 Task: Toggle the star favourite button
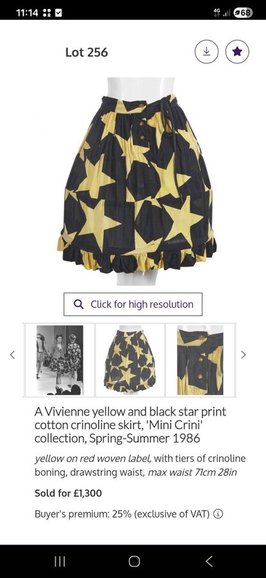(x=237, y=51)
